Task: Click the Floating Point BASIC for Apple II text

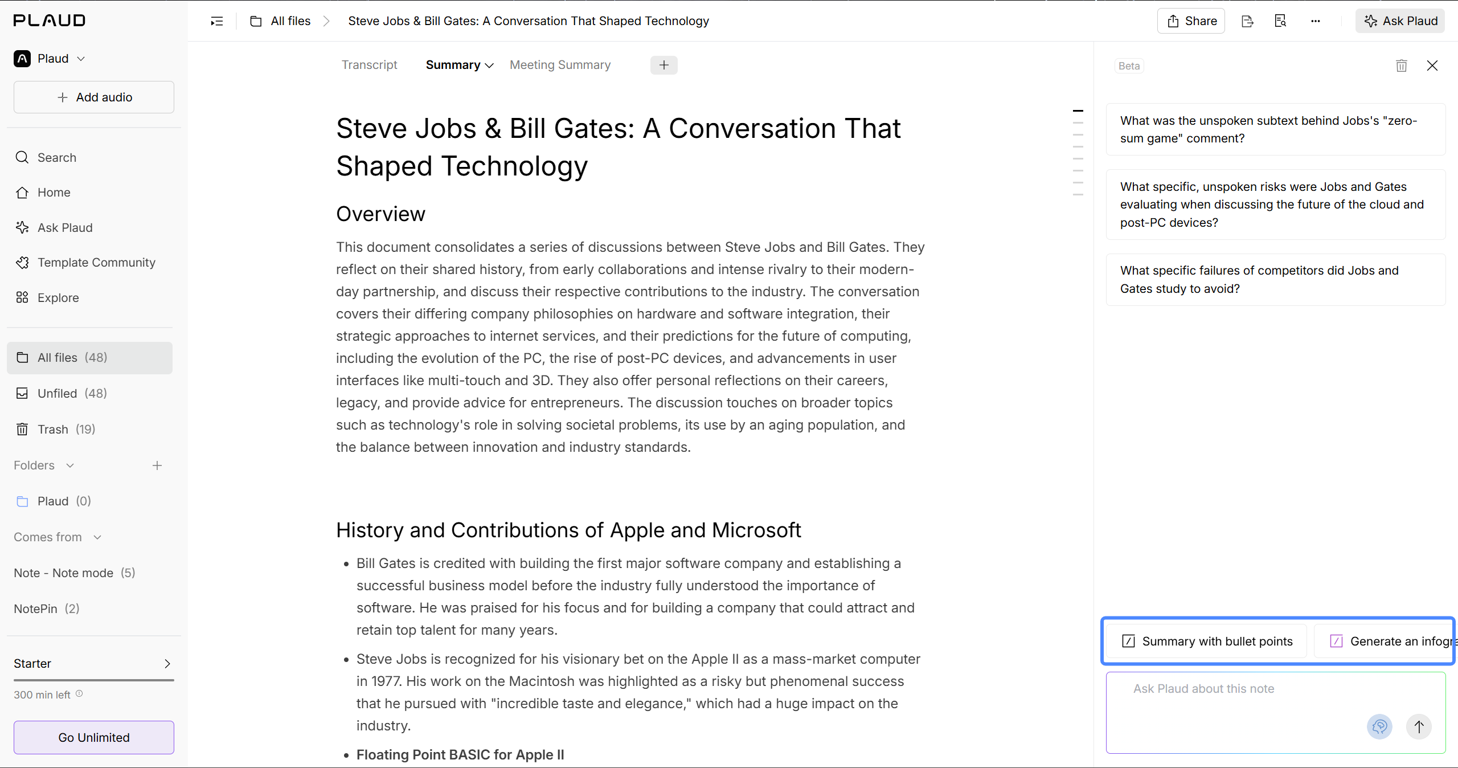Action: [x=460, y=755]
